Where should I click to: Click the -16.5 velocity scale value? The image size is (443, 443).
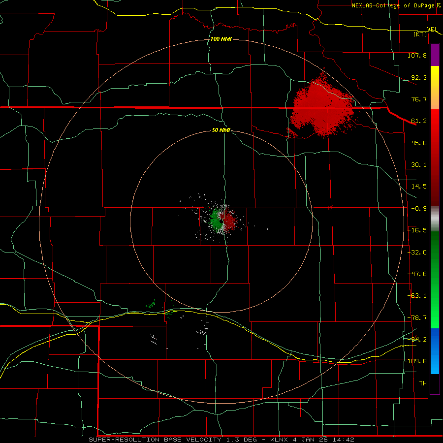coord(417,230)
